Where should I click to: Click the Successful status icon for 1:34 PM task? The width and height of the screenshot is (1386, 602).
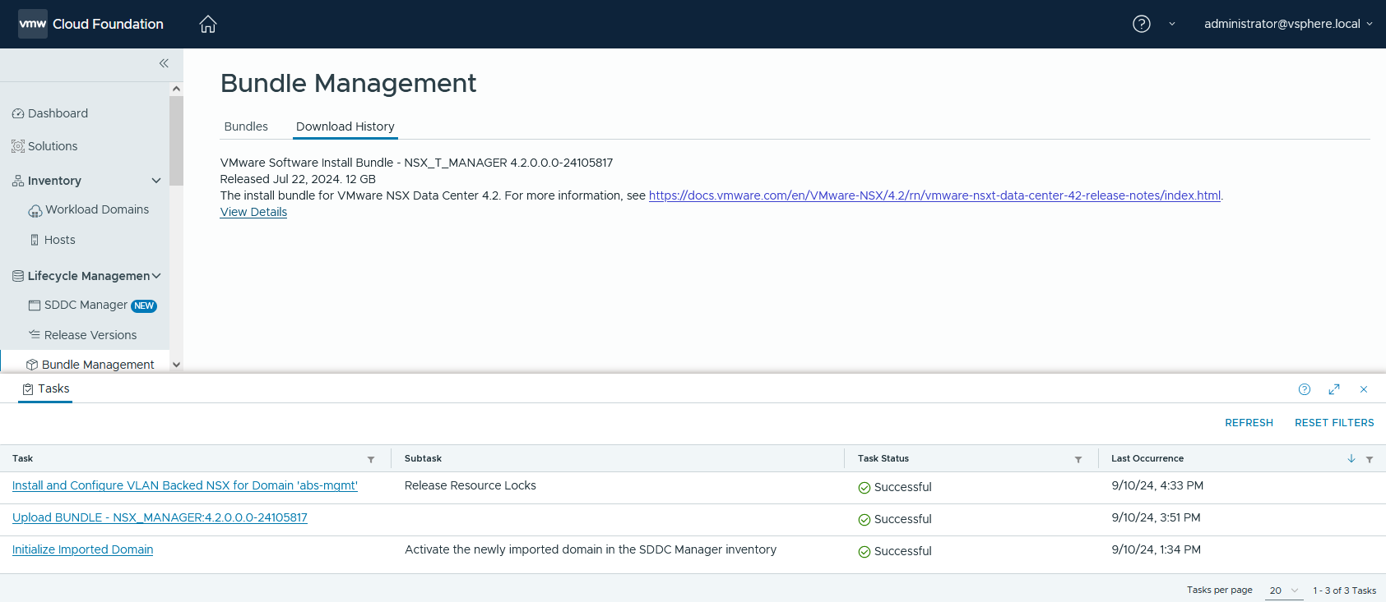(864, 552)
